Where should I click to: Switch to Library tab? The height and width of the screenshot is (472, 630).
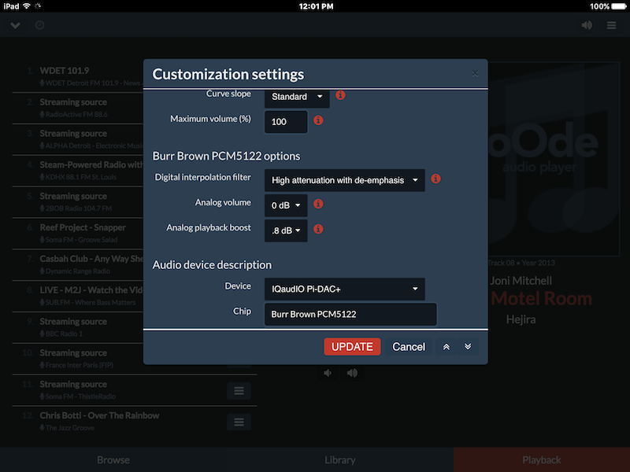point(340,460)
